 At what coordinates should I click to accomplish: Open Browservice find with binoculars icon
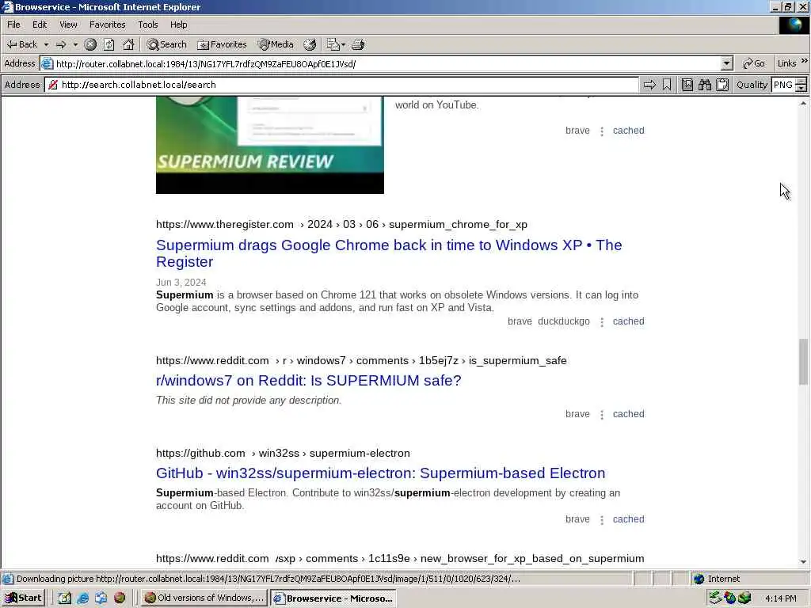click(x=704, y=85)
